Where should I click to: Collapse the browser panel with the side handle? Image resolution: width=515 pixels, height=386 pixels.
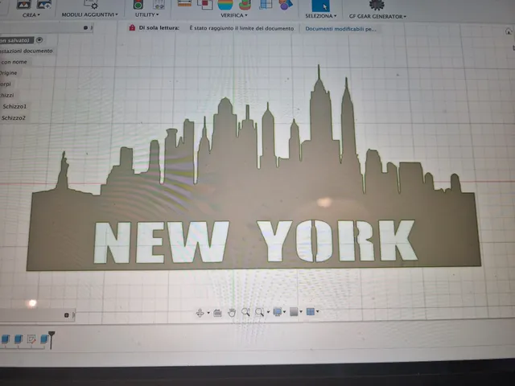(91, 28)
